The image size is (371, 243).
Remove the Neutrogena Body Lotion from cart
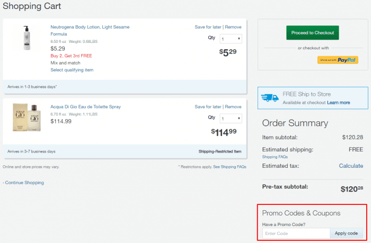233,27
